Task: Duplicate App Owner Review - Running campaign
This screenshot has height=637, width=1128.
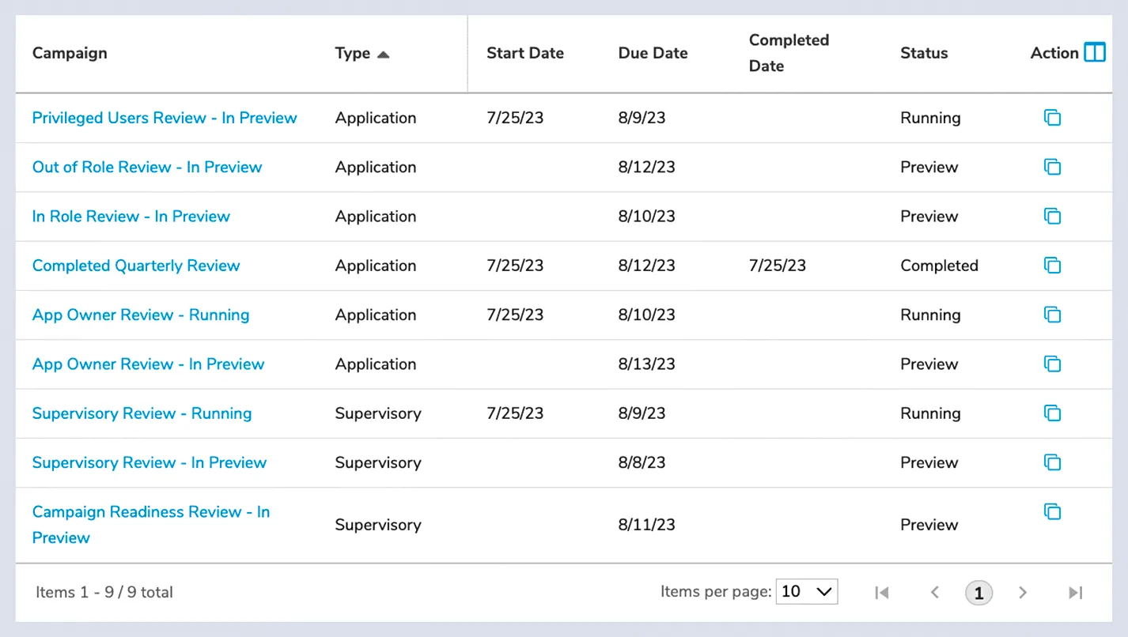Action: tap(1052, 315)
